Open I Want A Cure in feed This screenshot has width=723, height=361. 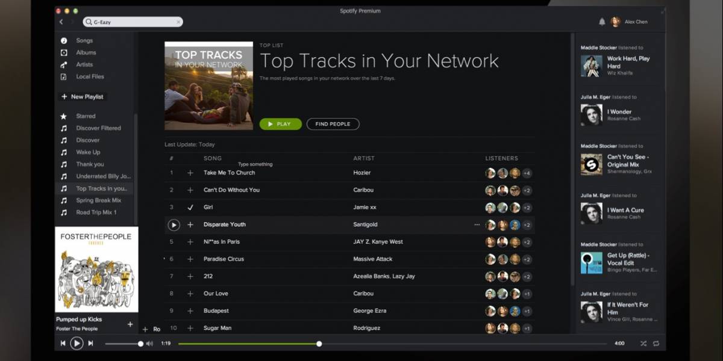coord(625,210)
